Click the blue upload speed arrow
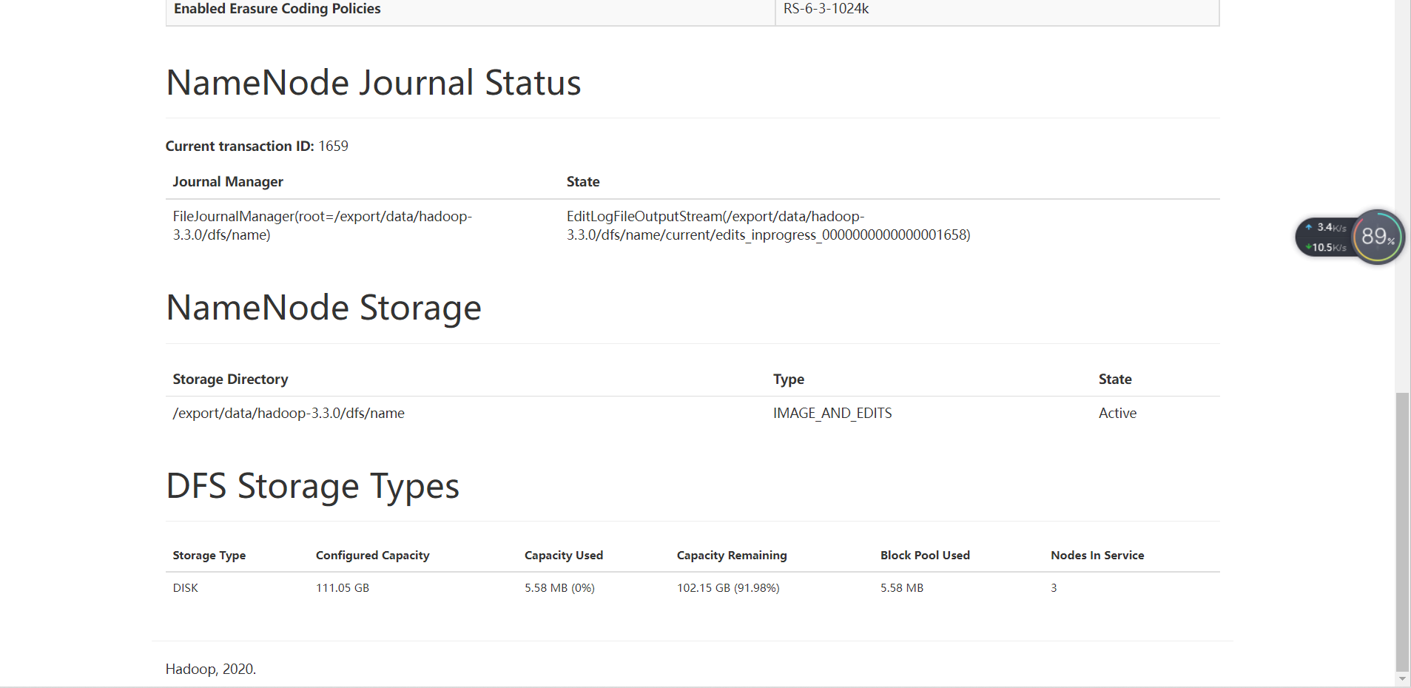The height and width of the screenshot is (688, 1411). [x=1308, y=227]
